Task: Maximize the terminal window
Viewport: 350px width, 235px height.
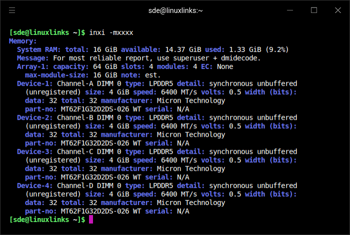Action: (x=314, y=10)
